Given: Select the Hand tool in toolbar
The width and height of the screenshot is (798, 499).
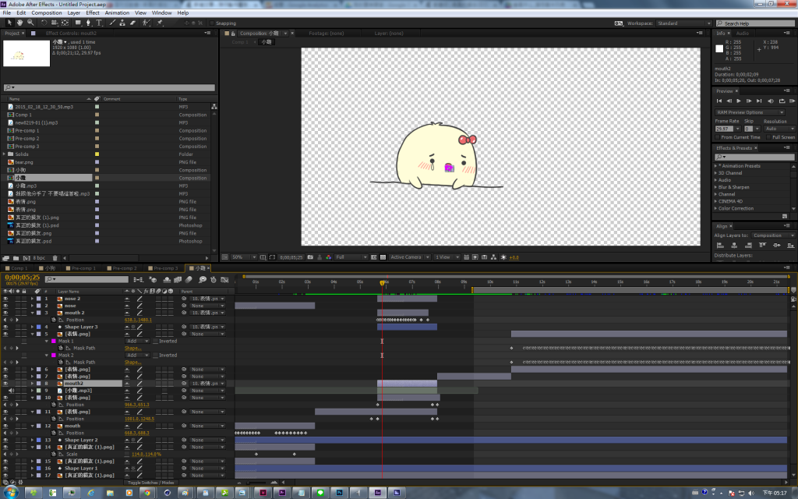Looking at the screenshot, I should [20, 23].
